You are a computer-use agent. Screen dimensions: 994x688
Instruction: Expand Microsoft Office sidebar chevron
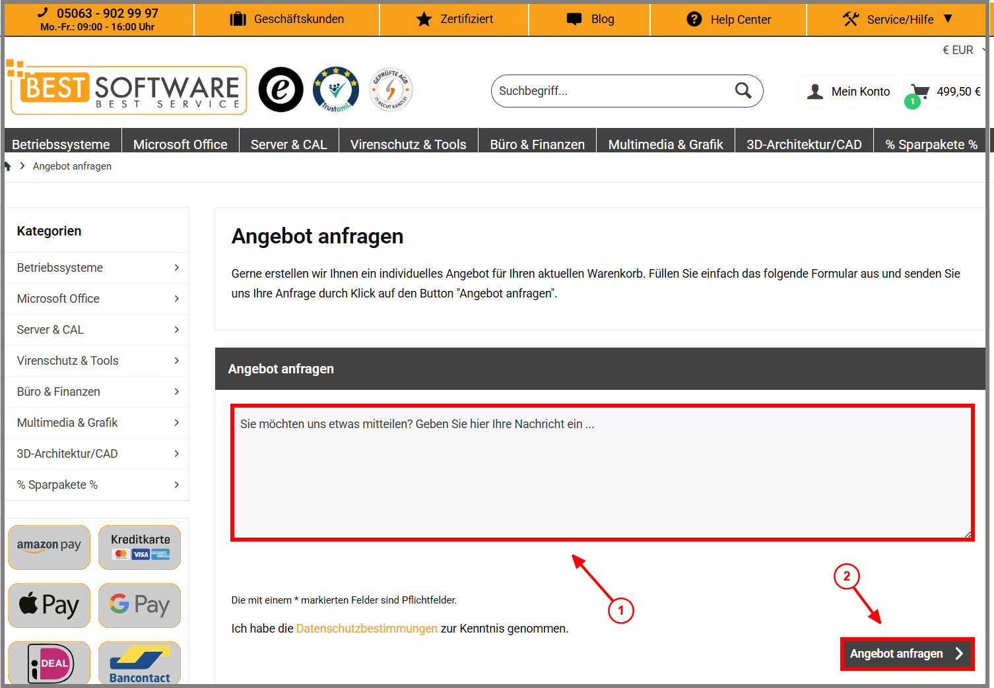(x=176, y=298)
